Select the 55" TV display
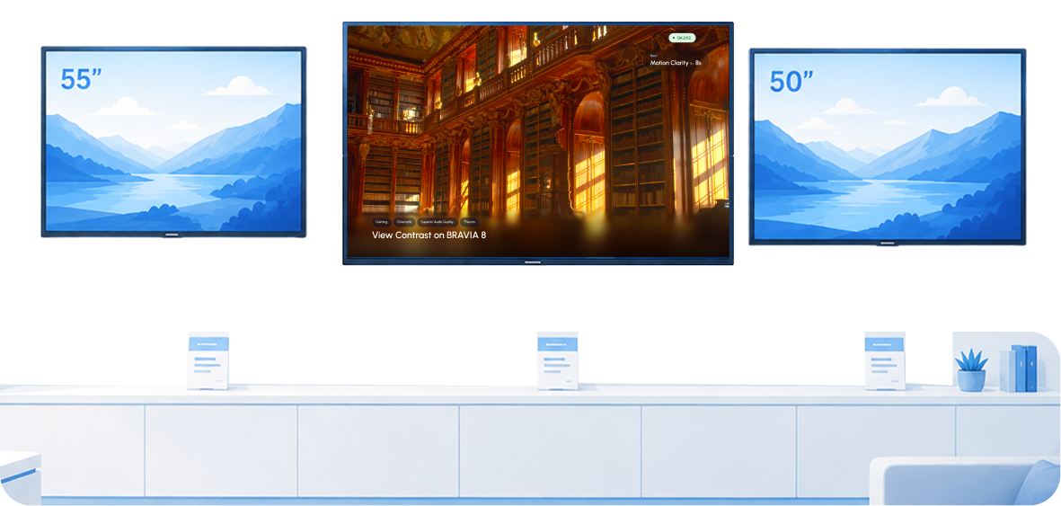 coord(174,142)
